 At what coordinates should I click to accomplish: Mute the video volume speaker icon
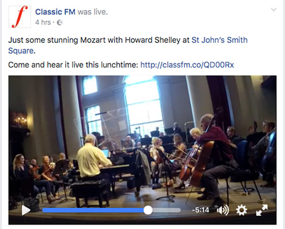point(223,210)
